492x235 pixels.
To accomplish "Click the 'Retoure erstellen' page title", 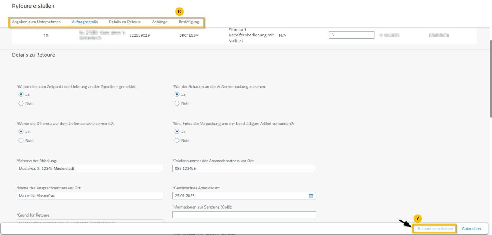I will click(33, 6).
